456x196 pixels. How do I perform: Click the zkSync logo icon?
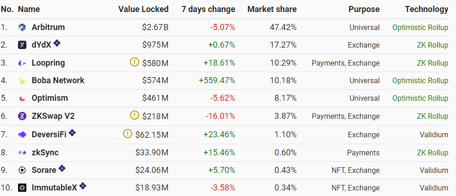[x=22, y=153]
